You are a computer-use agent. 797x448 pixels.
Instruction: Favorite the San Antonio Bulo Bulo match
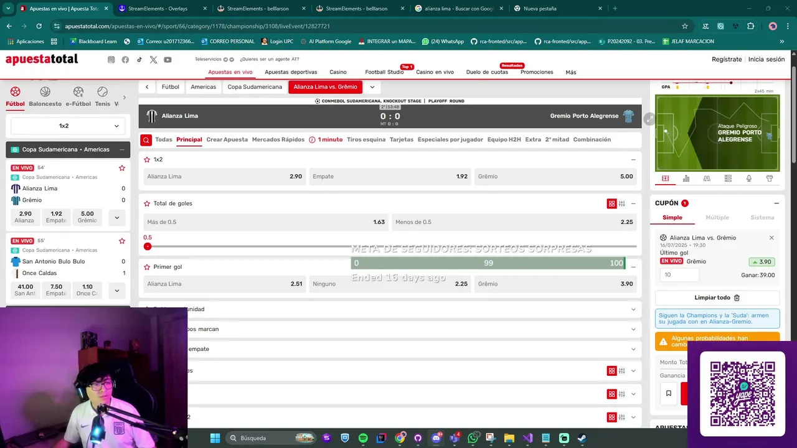pyautogui.click(x=122, y=241)
